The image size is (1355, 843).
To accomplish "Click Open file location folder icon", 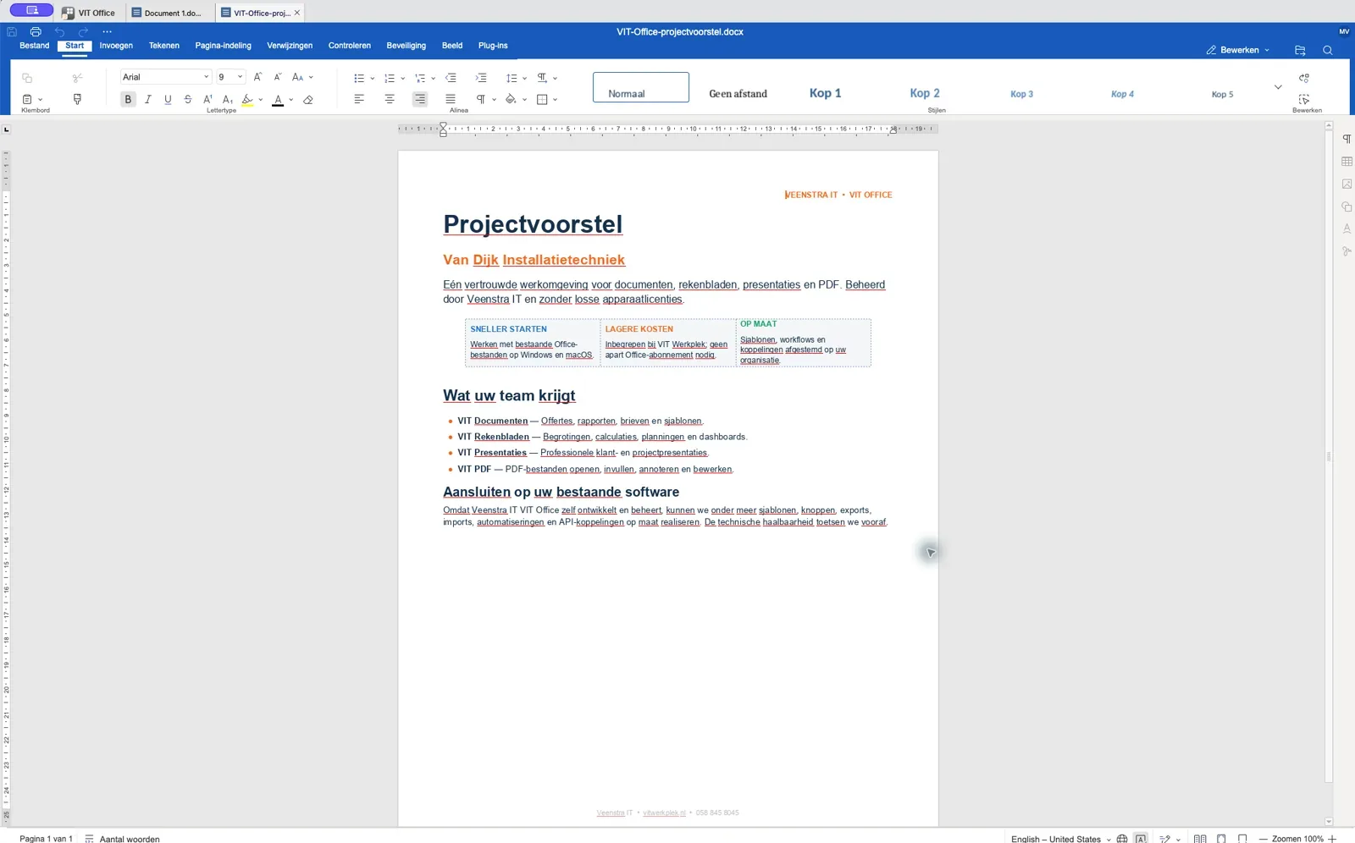I will click(x=1300, y=51).
